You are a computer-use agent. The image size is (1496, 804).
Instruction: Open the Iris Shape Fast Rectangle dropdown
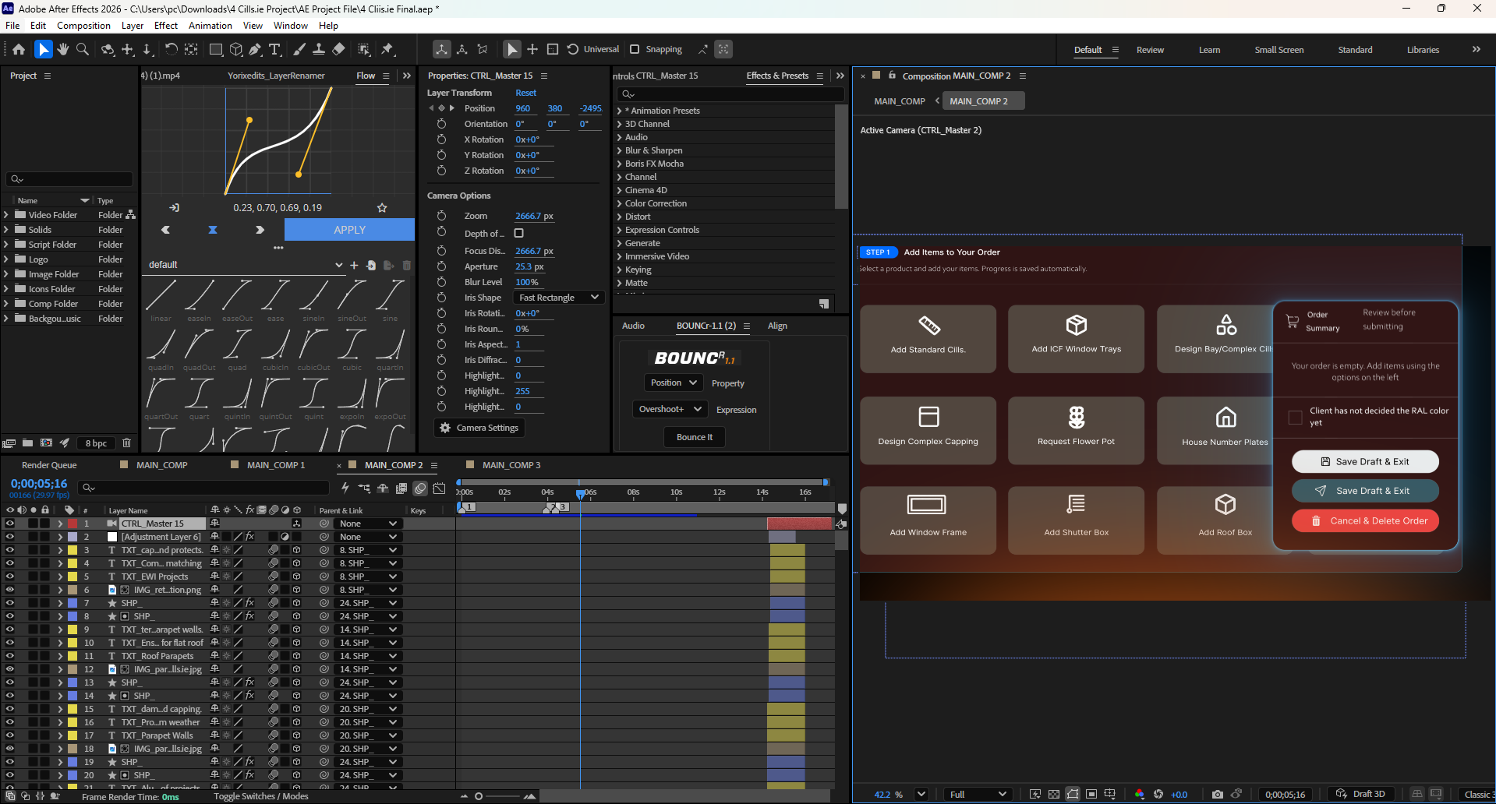pyautogui.click(x=559, y=298)
